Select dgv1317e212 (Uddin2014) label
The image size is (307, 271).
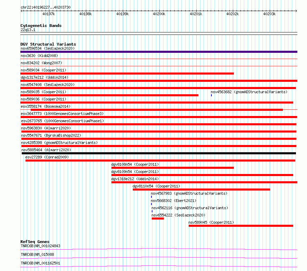coord(44,77)
